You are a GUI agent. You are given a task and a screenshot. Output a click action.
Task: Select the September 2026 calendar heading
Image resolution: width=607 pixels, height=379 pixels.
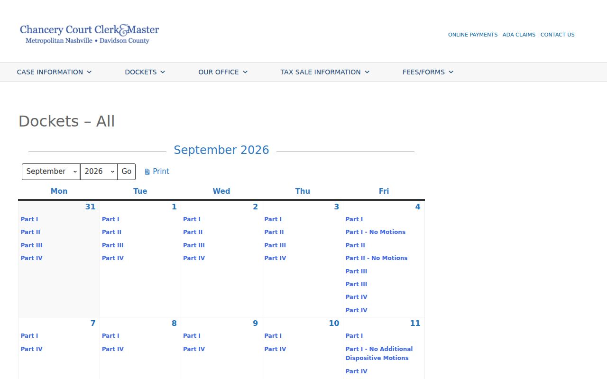tap(221, 150)
